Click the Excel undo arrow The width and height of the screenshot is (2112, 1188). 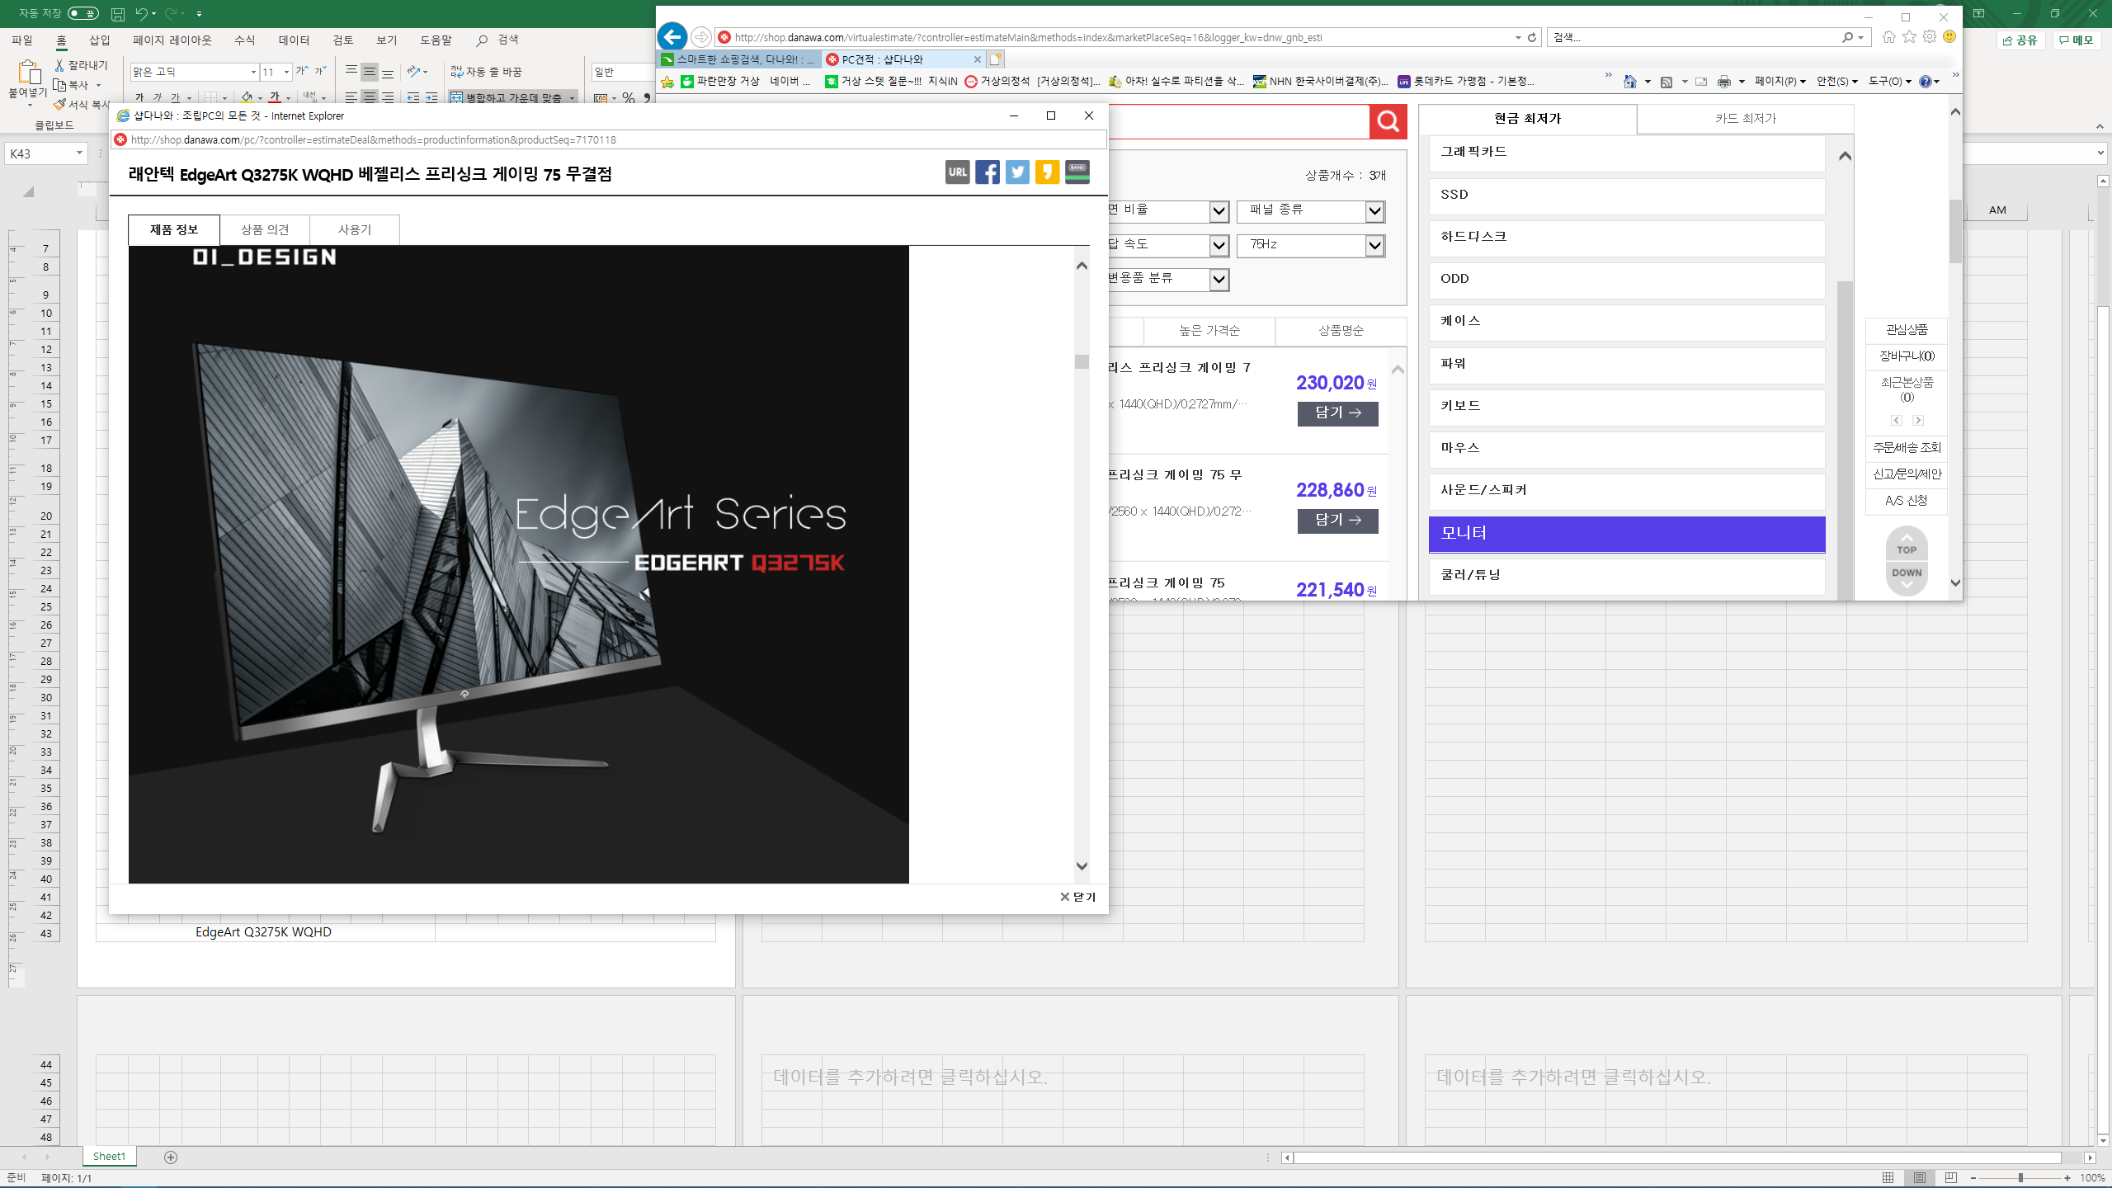[141, 14]
